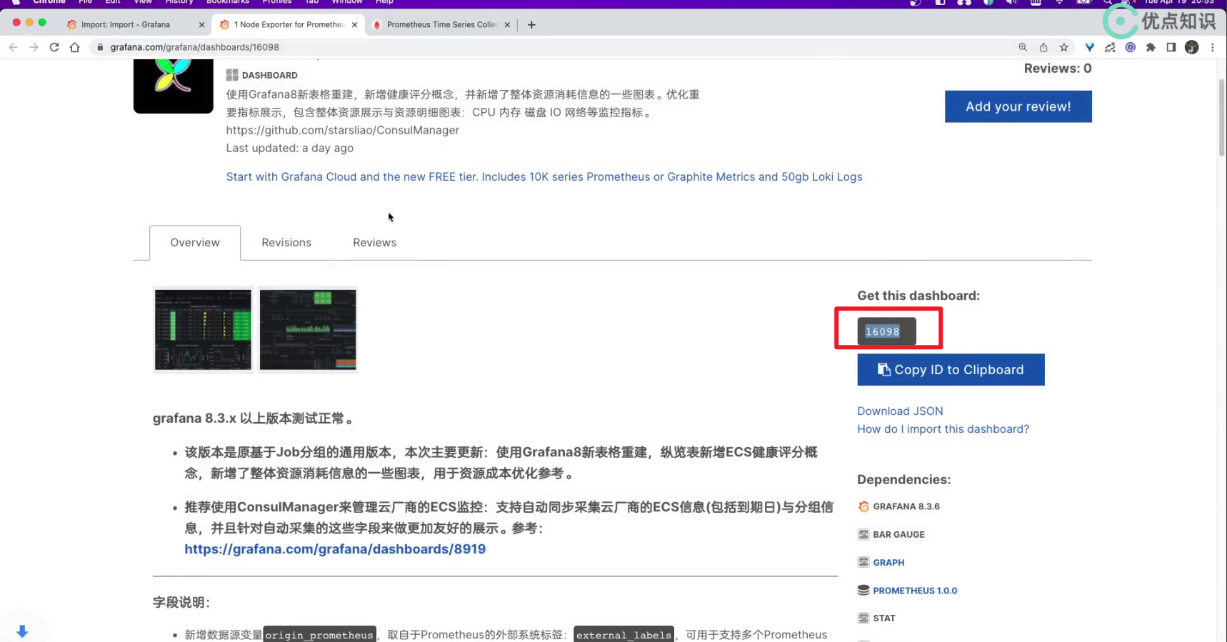Open the second dashboard screenshot thumbnail
The height and width of the screenshot is (642, 1227).
point(308,330)
